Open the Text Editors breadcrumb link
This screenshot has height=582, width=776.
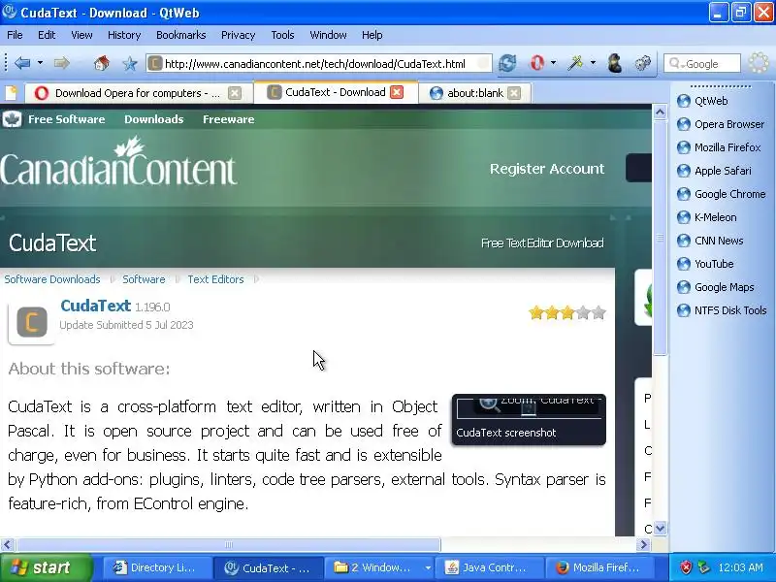[x=215, y=279]
